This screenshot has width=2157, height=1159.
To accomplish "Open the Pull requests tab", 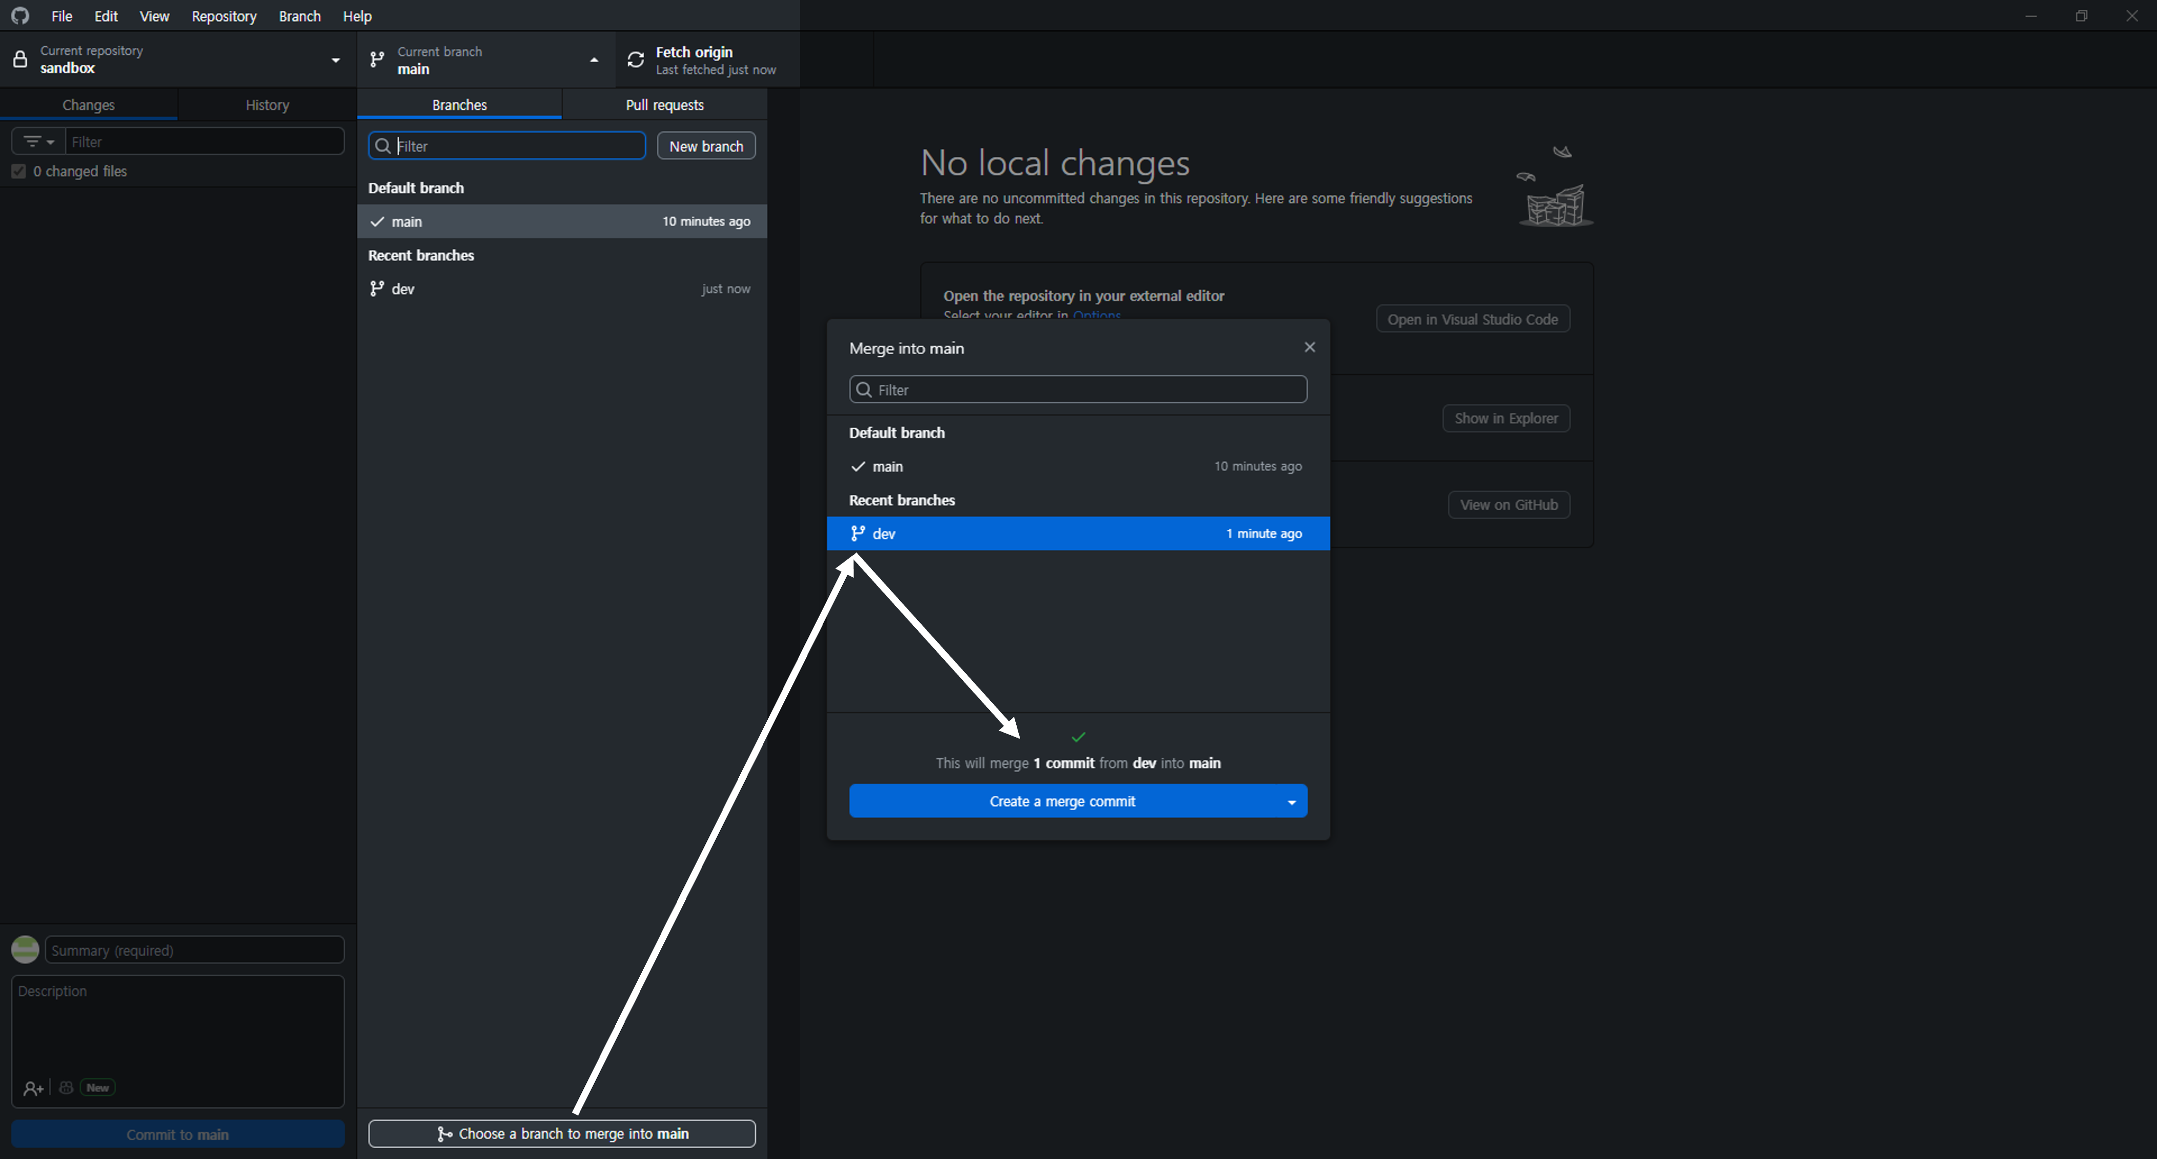I will [664, 104].
